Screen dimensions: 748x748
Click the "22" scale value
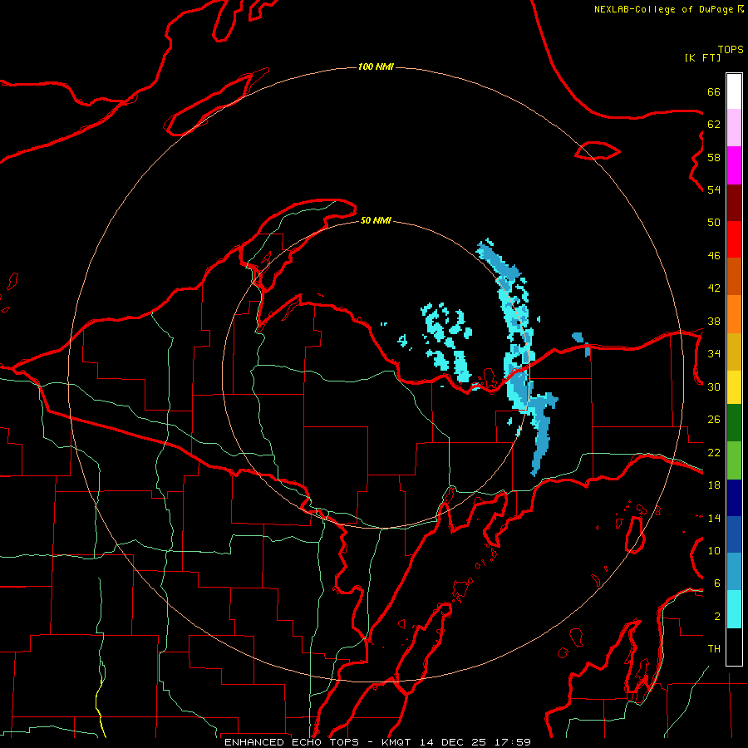pyautogui.click(x=714, y=452)
